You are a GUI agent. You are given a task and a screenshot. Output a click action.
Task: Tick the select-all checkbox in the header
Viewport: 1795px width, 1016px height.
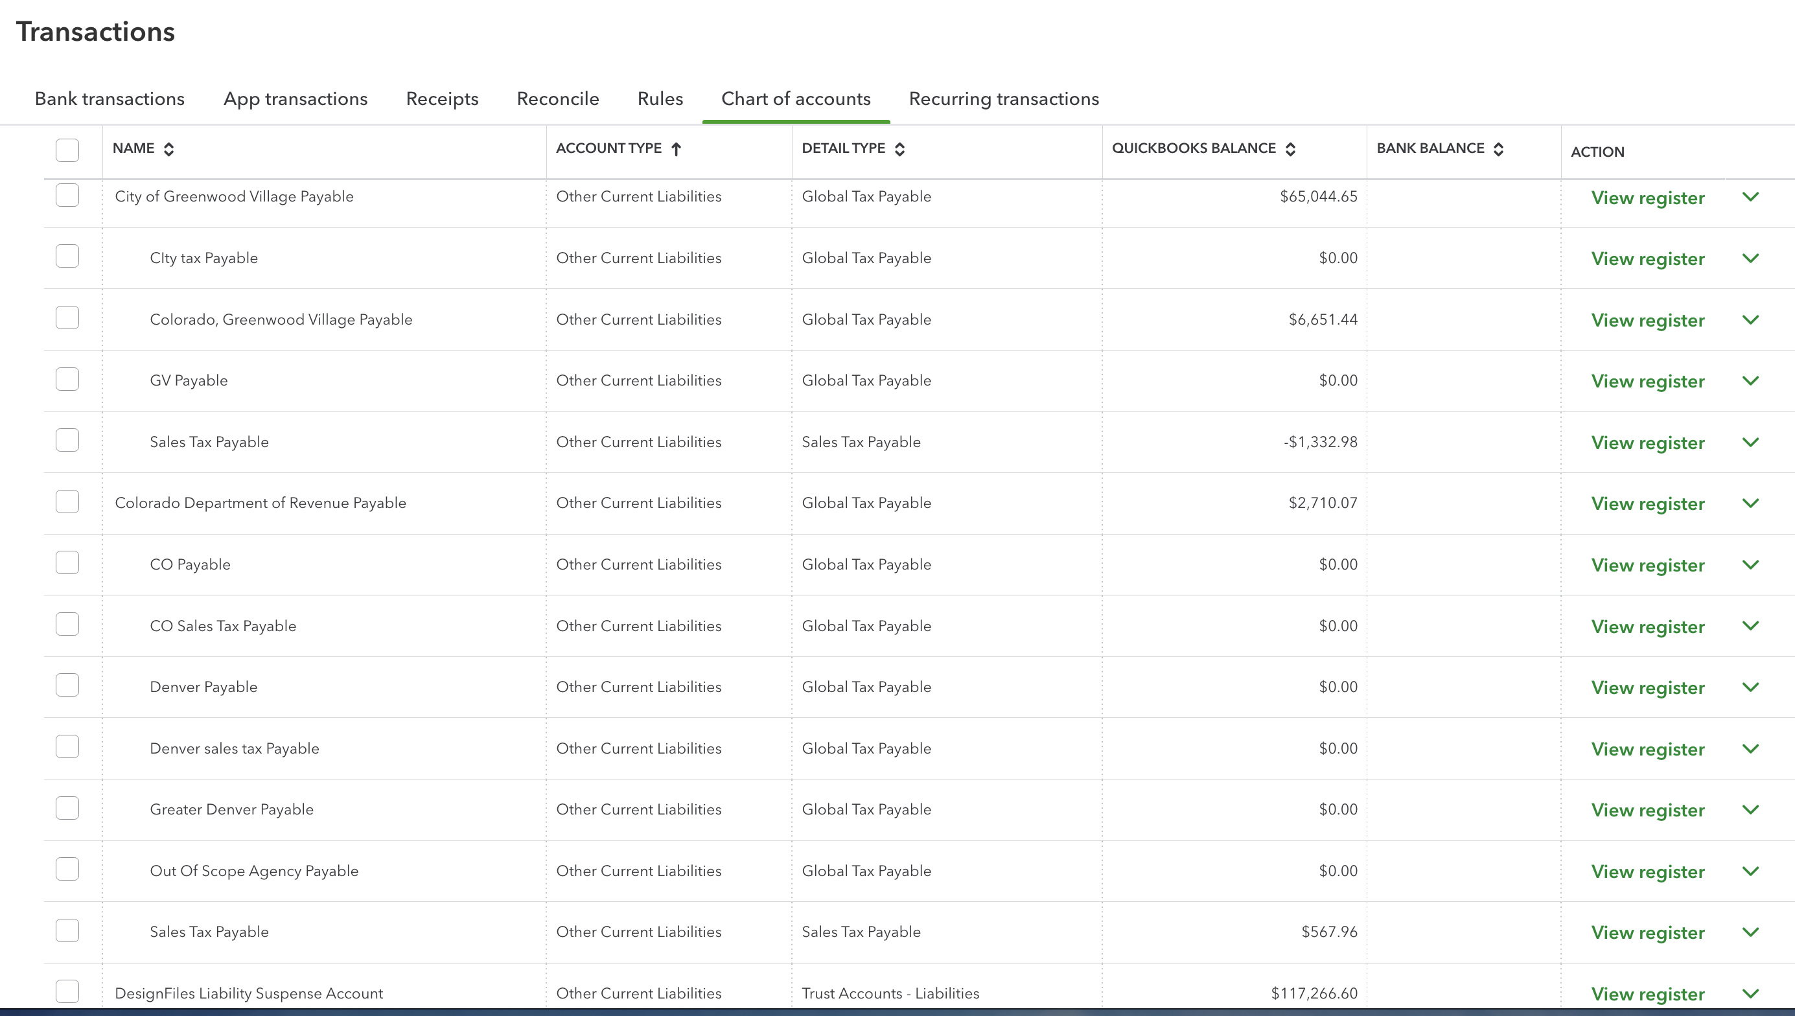tap(67, 150)
